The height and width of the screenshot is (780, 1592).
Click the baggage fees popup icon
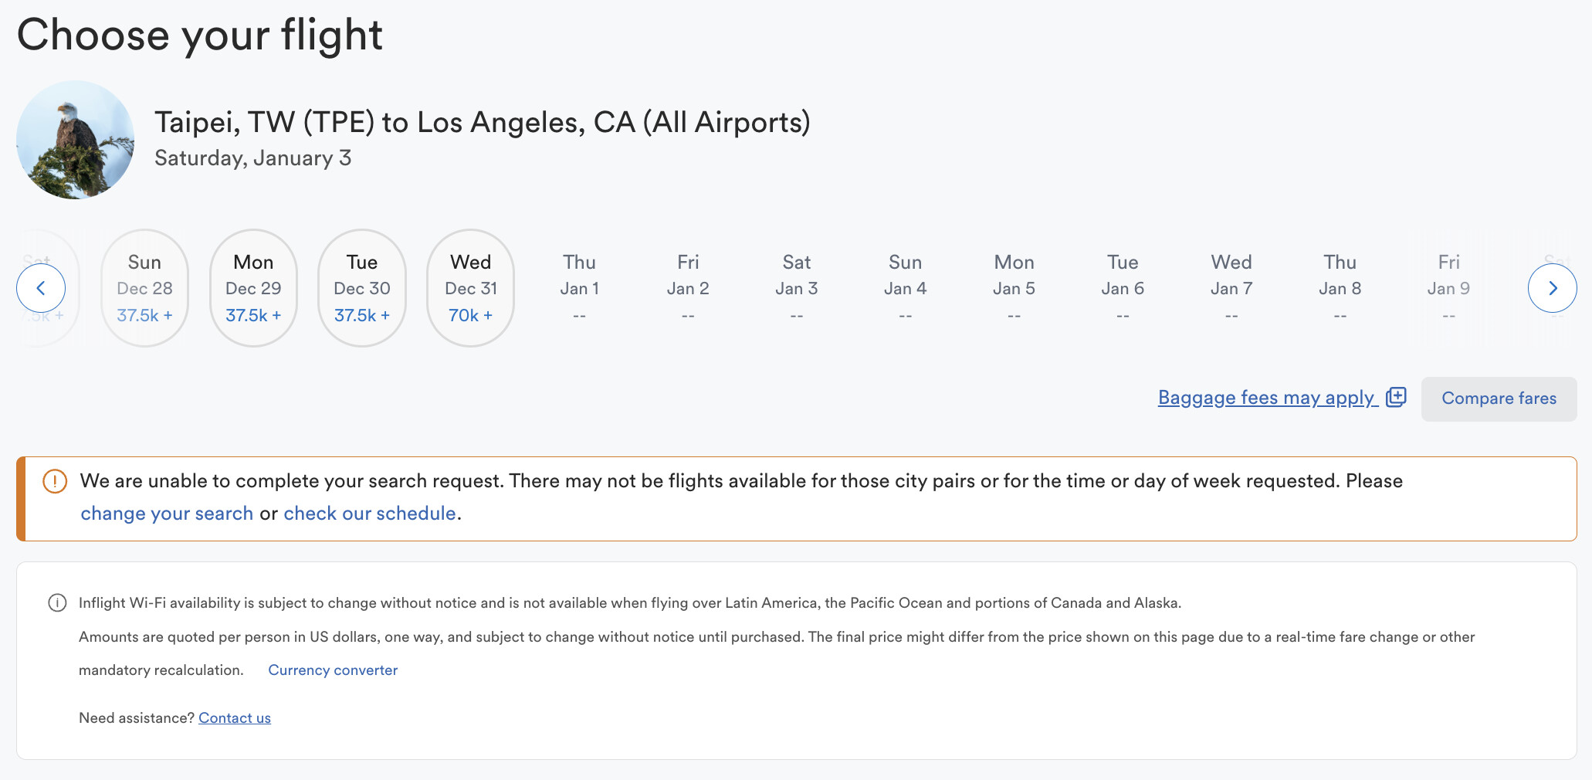[x=1396, y=397]
